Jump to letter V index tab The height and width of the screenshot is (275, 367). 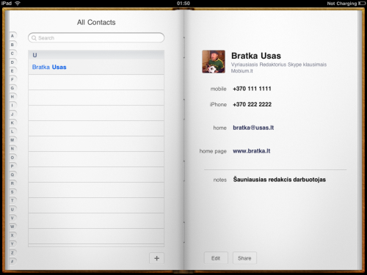click(12, 218)
